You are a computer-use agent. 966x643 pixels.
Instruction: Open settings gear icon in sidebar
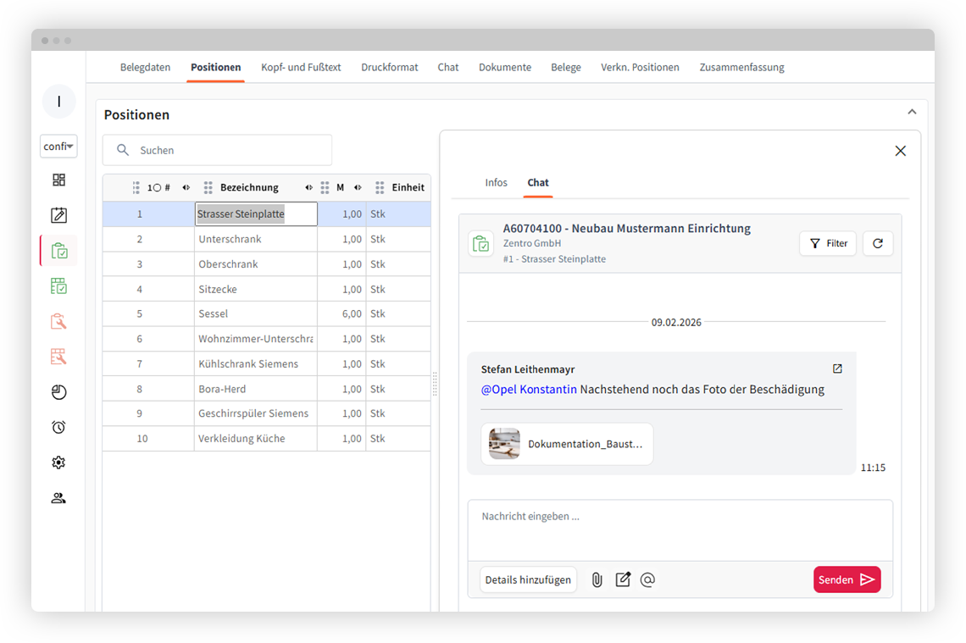pos(58,463)
